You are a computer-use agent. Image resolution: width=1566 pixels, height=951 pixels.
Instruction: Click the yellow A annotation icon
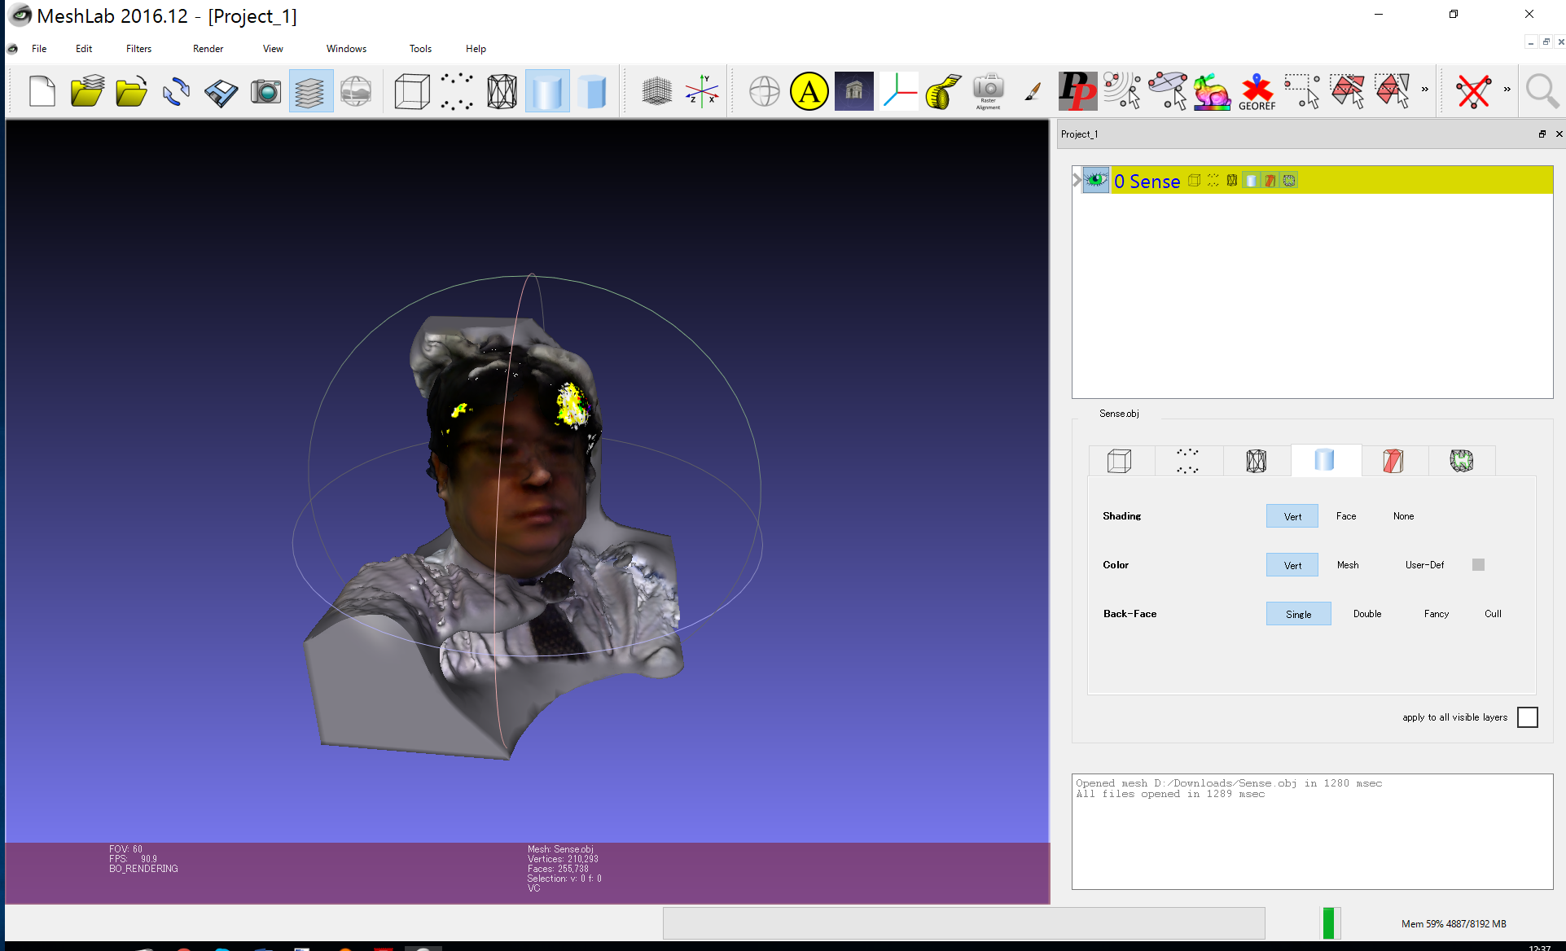(809, 91)
